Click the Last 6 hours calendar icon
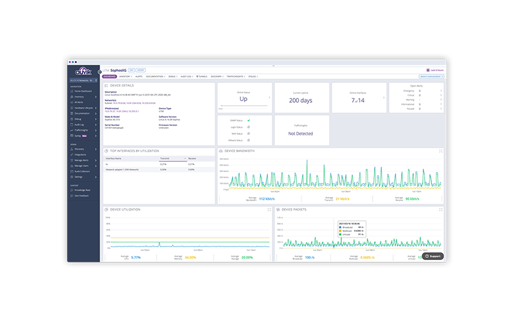This screenshot has height=321, width=514. pyautogui.click(x=427, y=70)
